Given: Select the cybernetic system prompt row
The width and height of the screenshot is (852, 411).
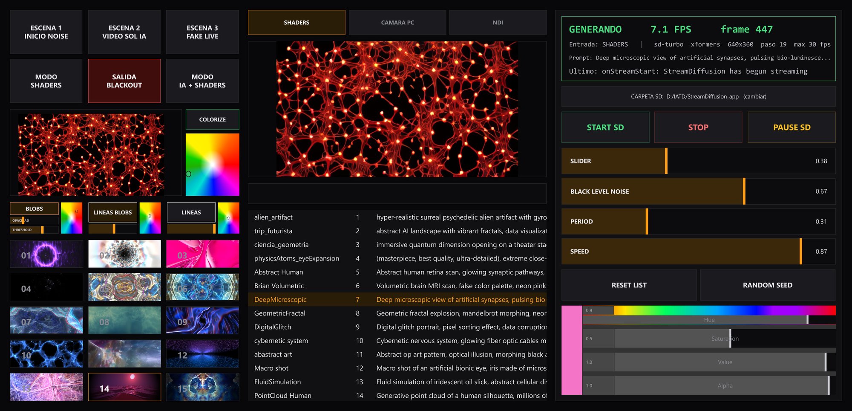Looking at the screenshot, I should (397, 341).
